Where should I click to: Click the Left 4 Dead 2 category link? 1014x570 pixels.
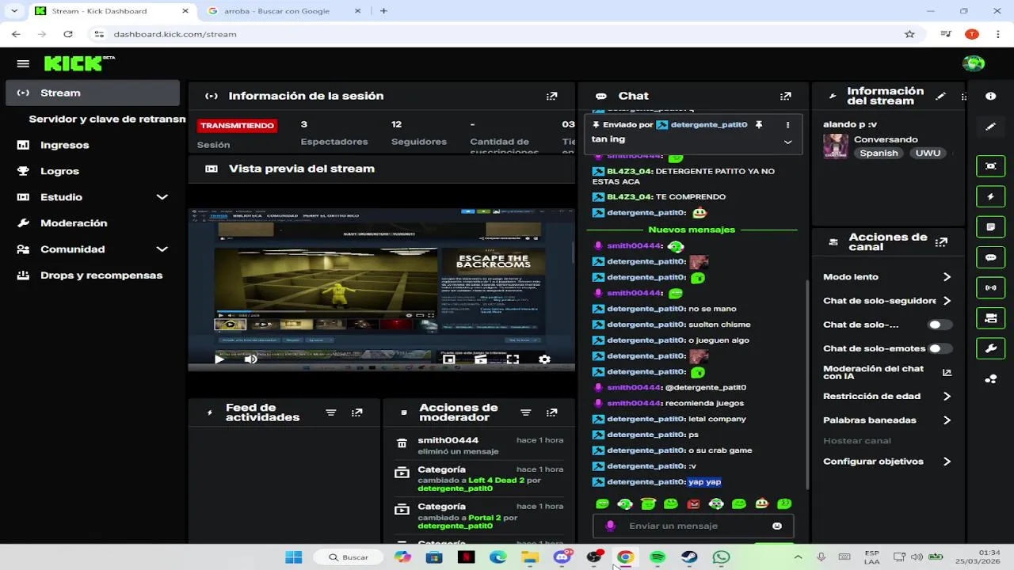496,480
